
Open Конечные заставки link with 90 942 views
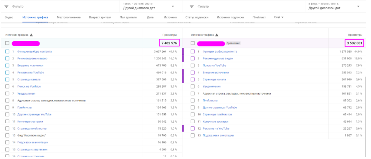coord(30,122)
